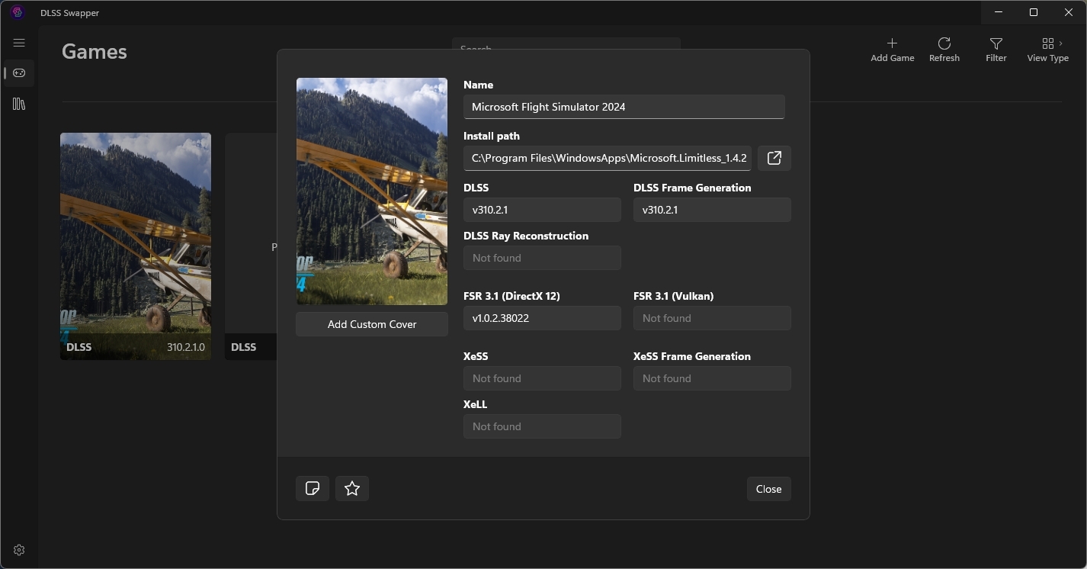Click the Add Game plus icon
The width and height of the screenshot is (1087, 569).
(x=892, y=50)
